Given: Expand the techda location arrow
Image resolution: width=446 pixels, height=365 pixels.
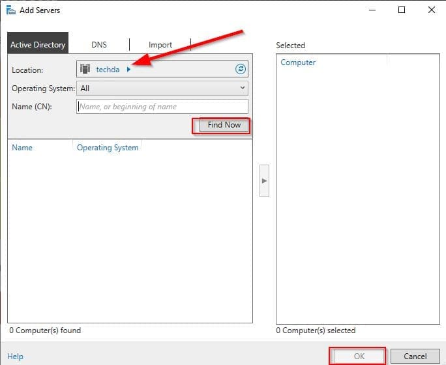Looking at the screenshot, I should [128, 69].
